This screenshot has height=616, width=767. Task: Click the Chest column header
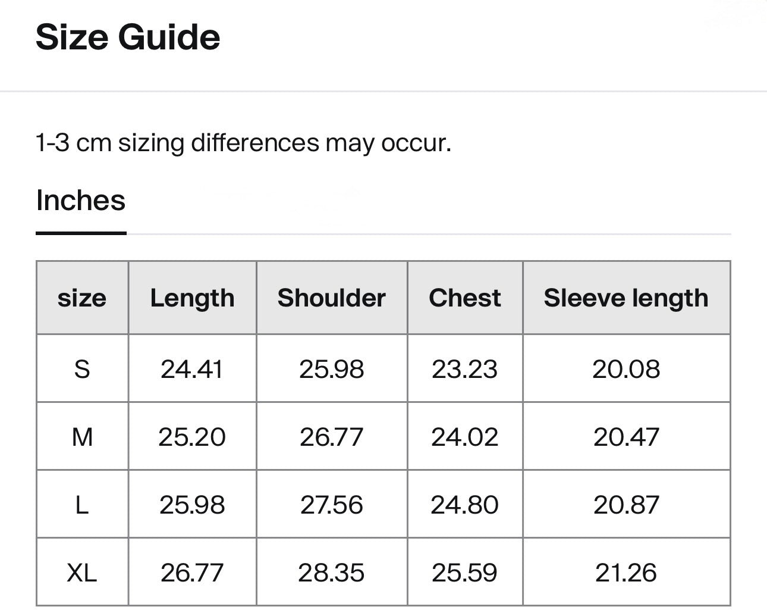464,298
